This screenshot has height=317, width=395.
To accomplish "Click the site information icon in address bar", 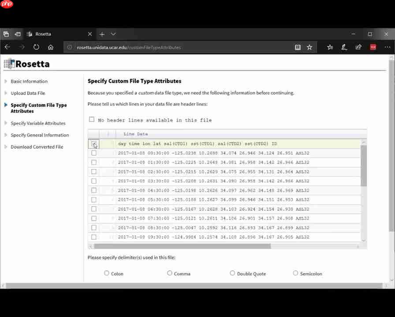I will click(x=70, y=47).
